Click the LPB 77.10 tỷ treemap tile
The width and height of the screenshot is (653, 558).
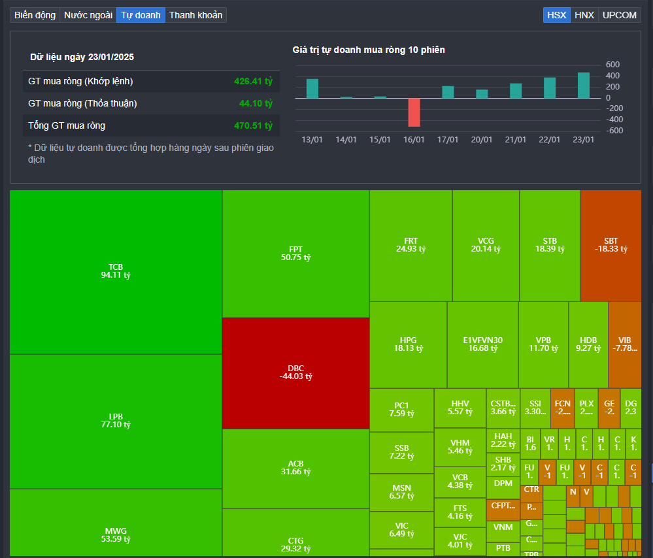click(116, 421)
